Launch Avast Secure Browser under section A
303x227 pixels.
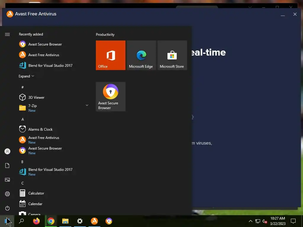54,150
